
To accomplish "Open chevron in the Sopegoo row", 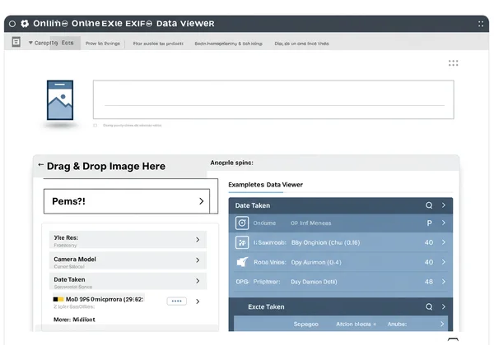I will point(442,324).
